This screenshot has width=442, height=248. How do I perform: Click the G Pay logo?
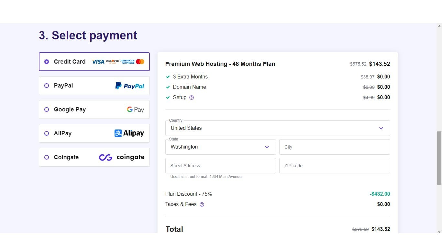pos(135,110)
